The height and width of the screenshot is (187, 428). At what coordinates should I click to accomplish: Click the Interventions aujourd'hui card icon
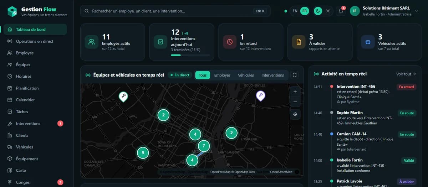tap(160, 42)
